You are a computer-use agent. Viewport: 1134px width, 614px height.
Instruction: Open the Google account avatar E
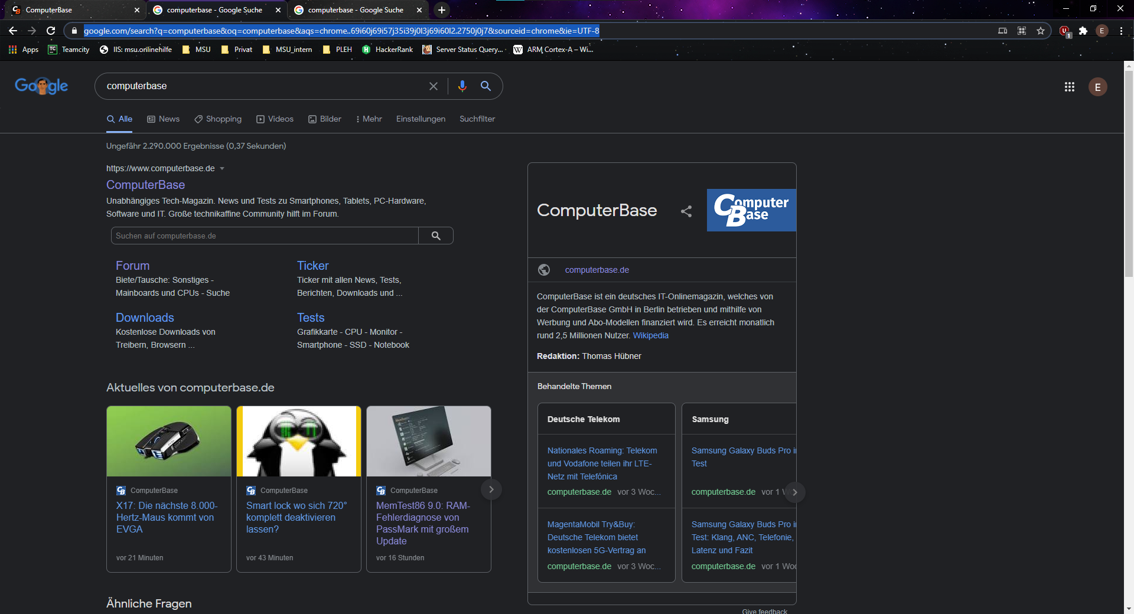click(x=1098, y=87)
